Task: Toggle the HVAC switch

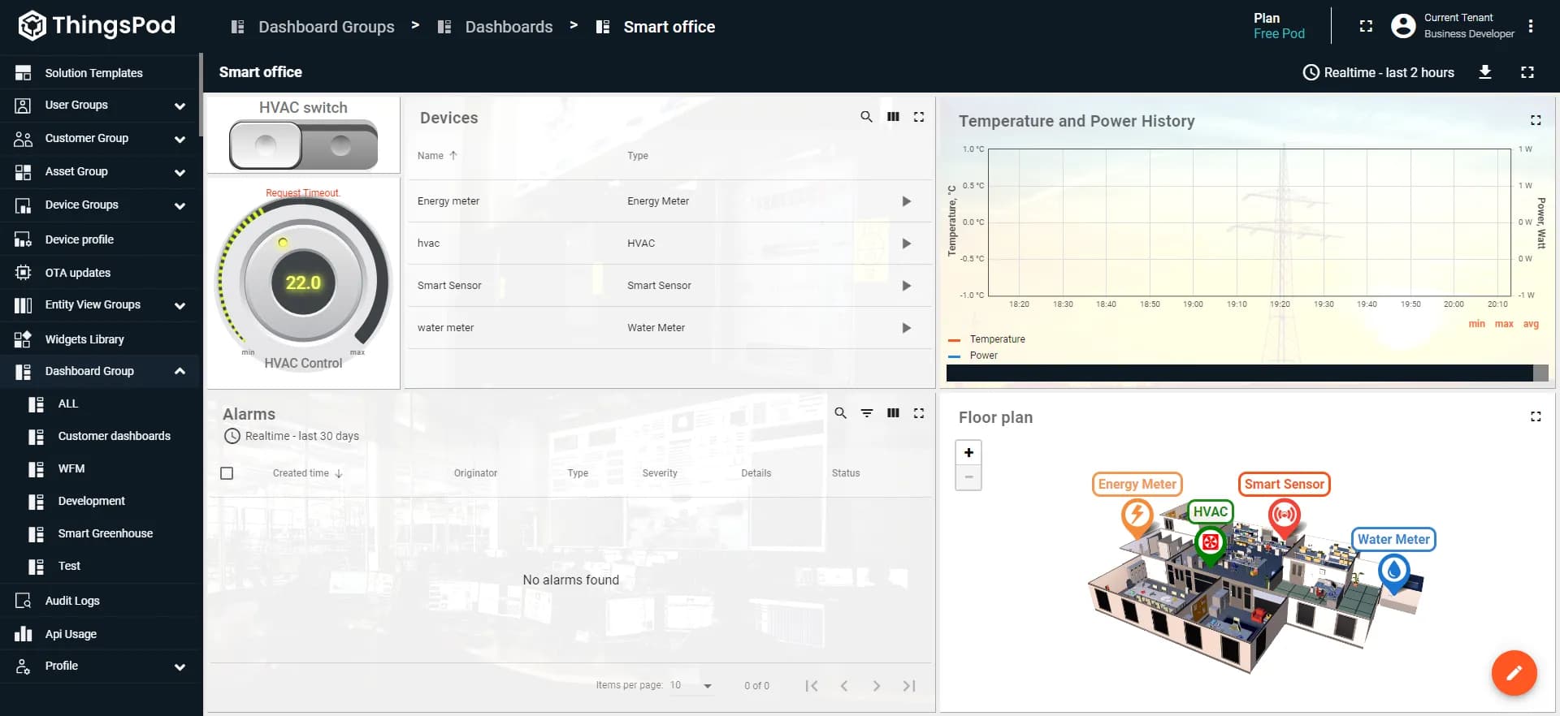Action: 303,146
